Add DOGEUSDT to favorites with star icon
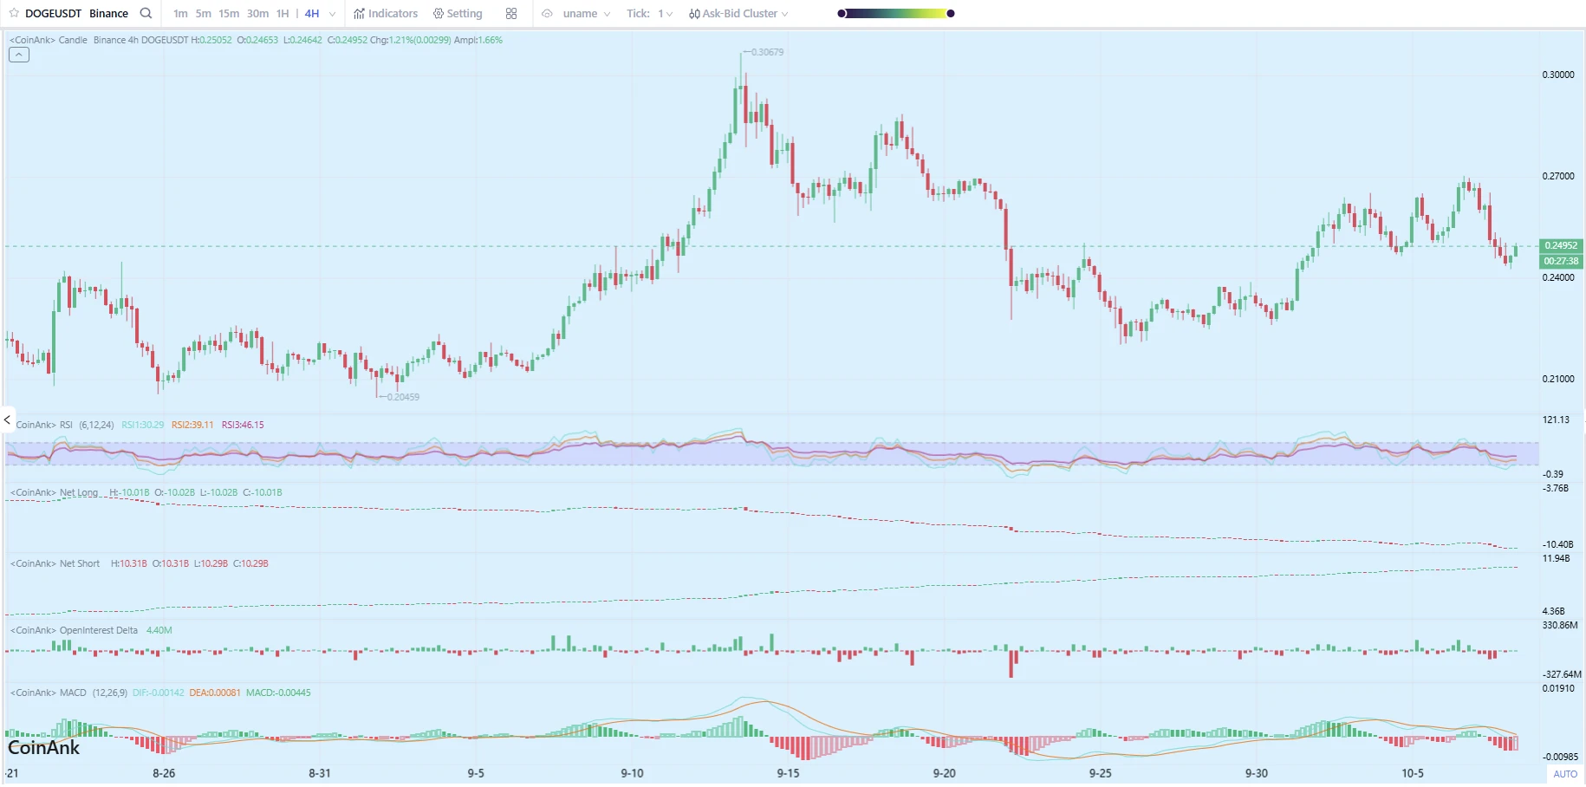This screenshot has width=1586, height=787. [14, 14]
